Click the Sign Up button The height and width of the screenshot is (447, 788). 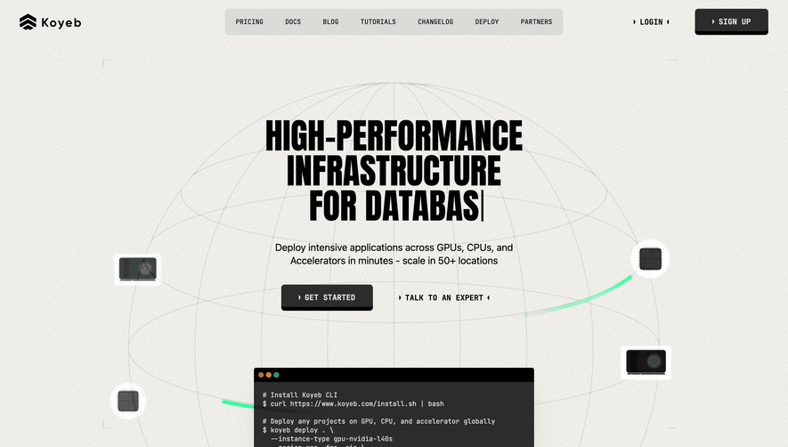(x=731, y=21)
